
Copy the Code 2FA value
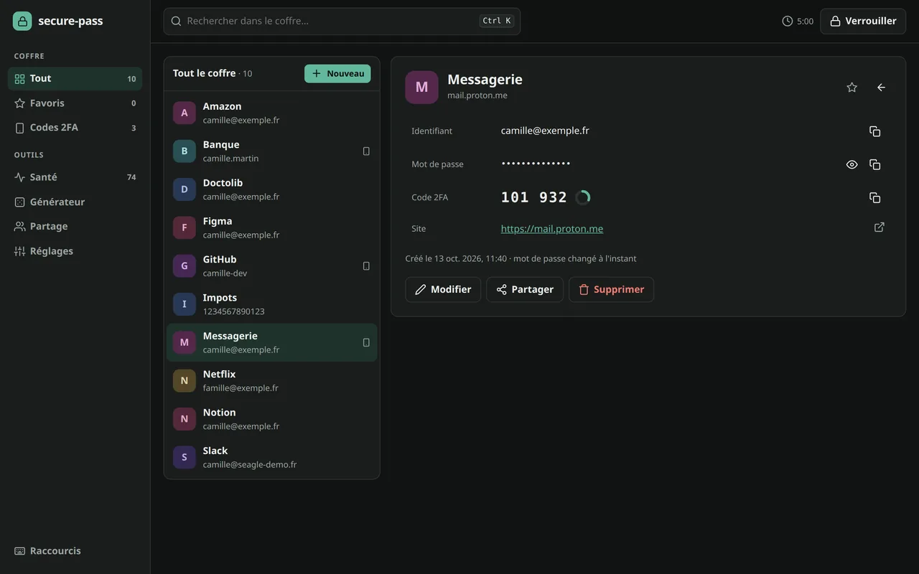coord(874,197)
